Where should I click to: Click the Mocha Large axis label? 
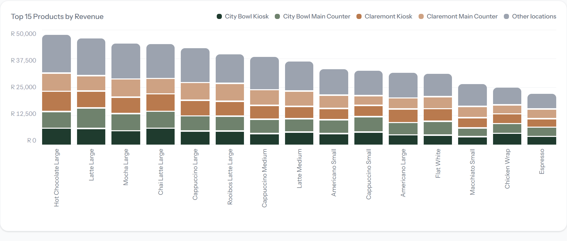point(126,167)
